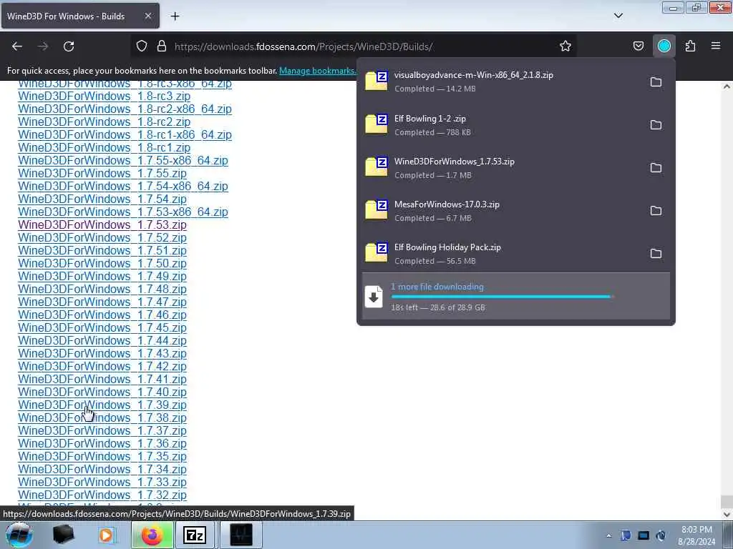Viewport: 733px width, 549px height.
Task: Download WineD3DForWindows_1.7.44.zip
Action: (102, 341)
